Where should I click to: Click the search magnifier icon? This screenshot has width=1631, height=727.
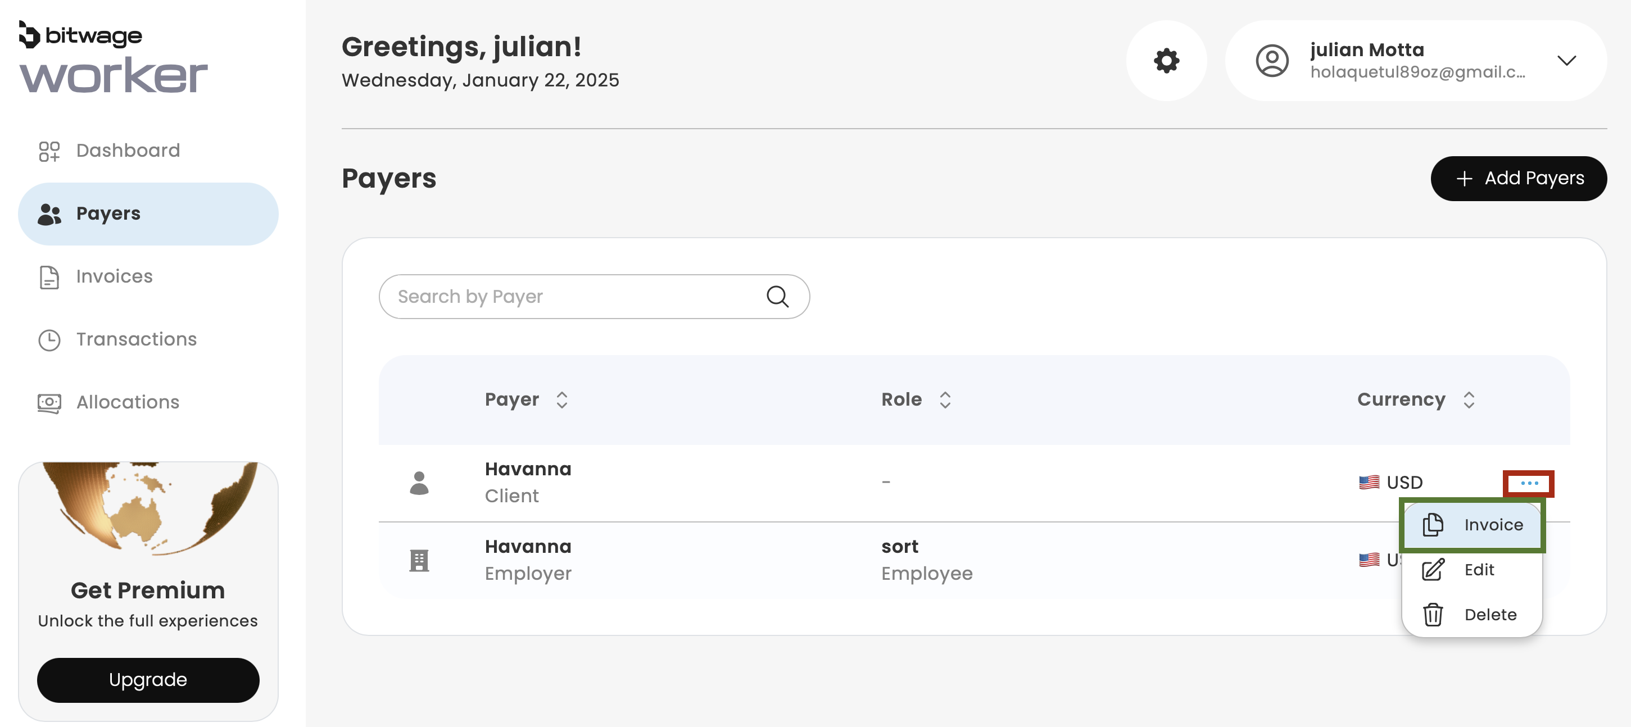pyautogui.click(x=777, y=296)
